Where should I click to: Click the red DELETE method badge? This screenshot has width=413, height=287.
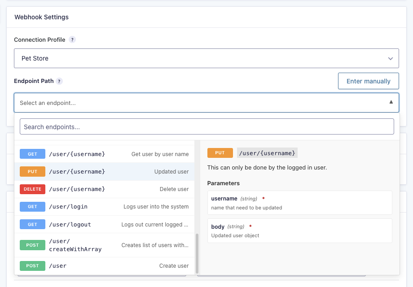[x=32, y=189]
